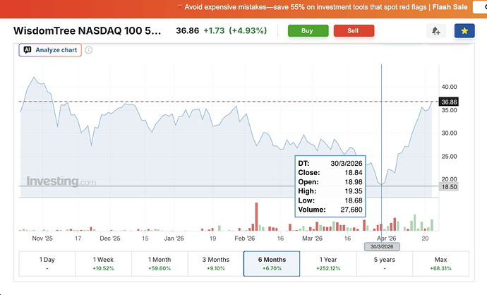
Task: Click the WisdomTree NASDAQ 100 title
Action: 88,31
